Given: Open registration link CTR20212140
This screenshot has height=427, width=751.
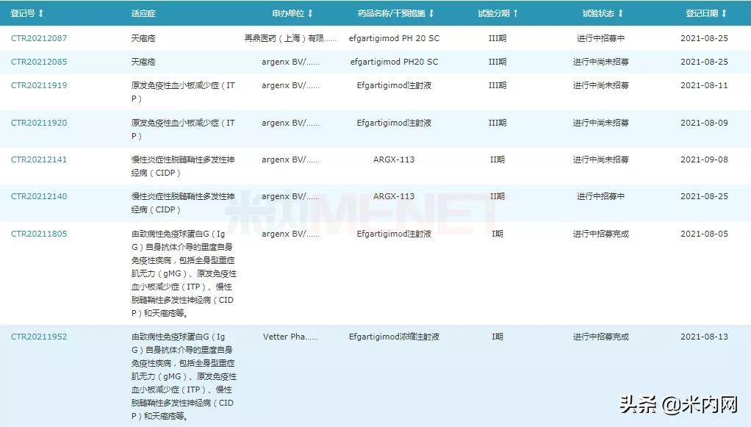Looking at the screenshot, I should point(39,196).
